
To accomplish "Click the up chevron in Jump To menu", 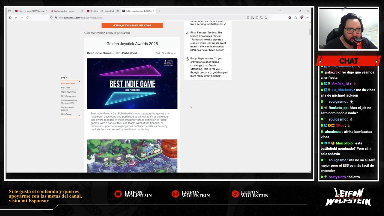I will click(x=79, y=82).
